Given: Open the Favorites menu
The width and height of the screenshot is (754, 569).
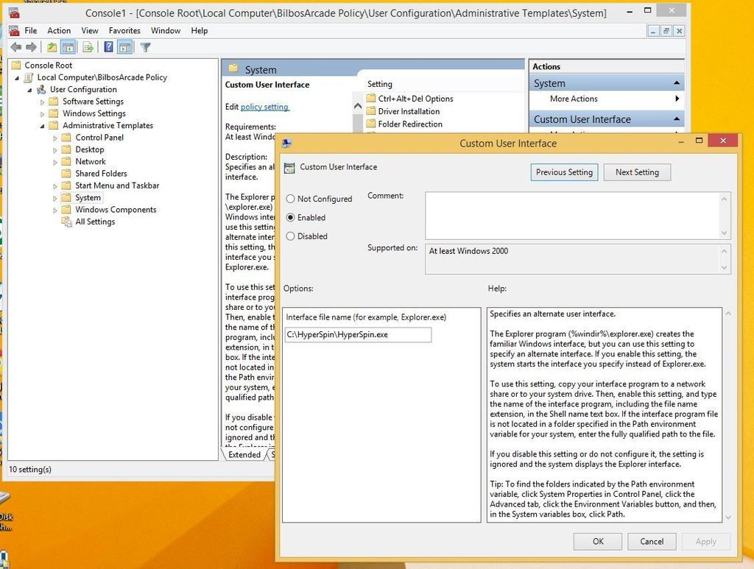Looking at the screenshot, I should 124,31.
